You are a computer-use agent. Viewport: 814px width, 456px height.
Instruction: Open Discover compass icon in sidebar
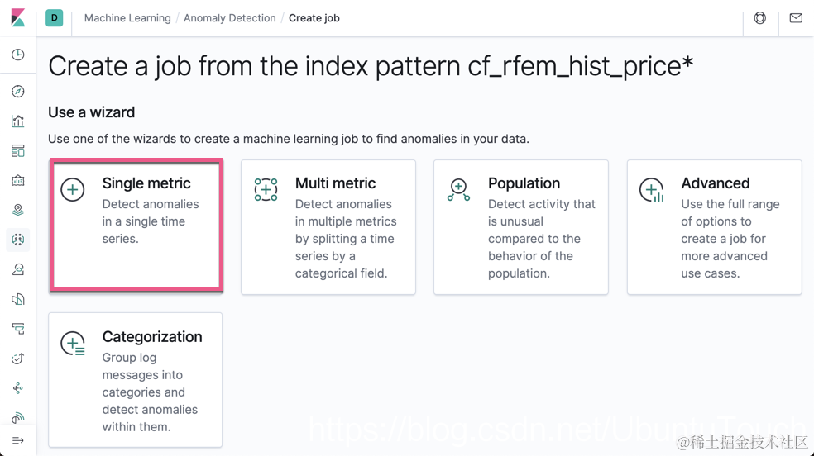pyautogui.click(x=17, y=92)
